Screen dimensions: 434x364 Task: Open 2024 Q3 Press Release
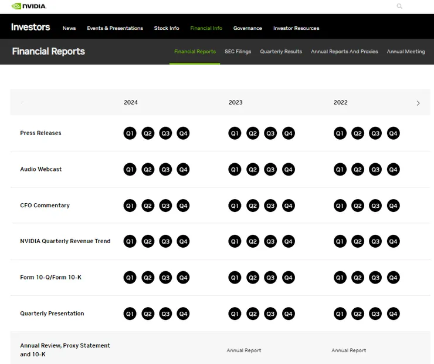(165, 133)
